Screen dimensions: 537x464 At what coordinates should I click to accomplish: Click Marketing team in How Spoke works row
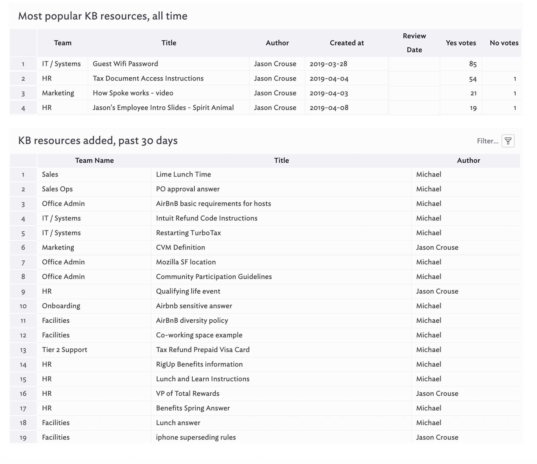58,93
